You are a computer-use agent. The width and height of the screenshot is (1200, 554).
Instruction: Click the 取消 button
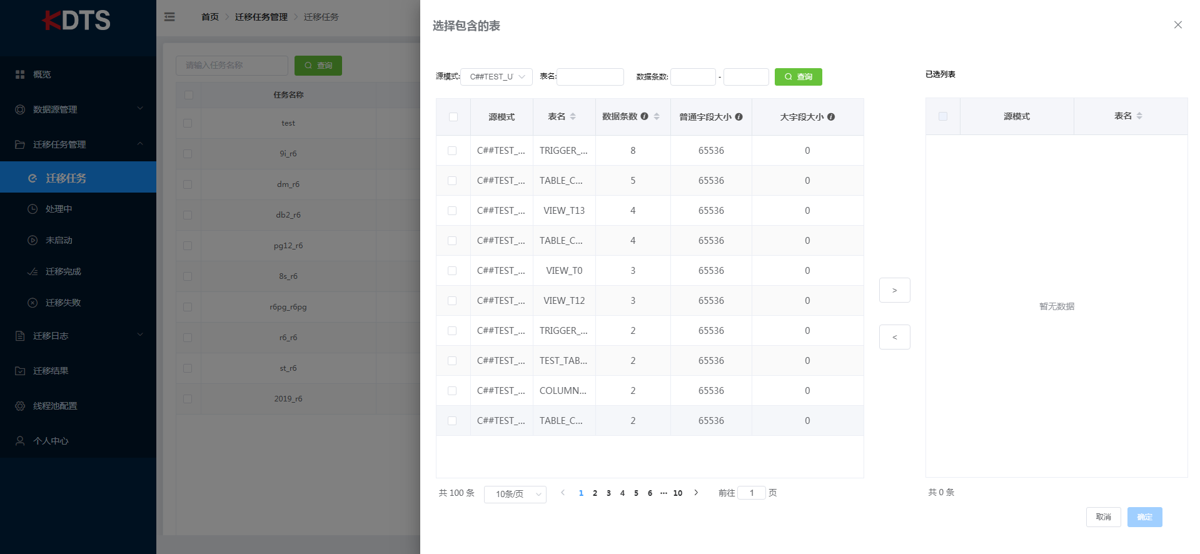(1103, 517)
